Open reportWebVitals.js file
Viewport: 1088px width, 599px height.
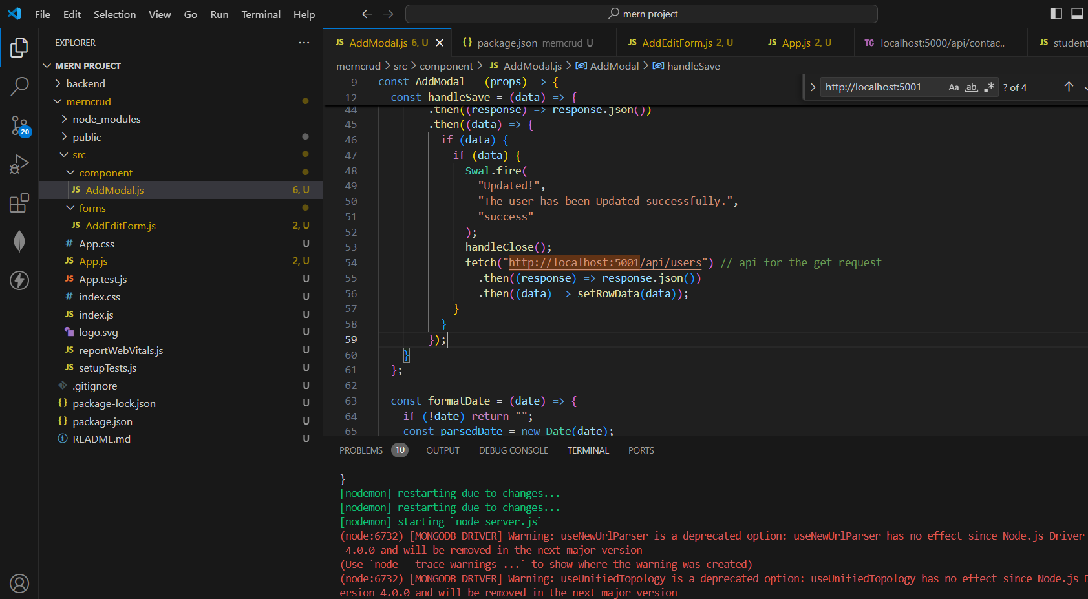point(121,350)
